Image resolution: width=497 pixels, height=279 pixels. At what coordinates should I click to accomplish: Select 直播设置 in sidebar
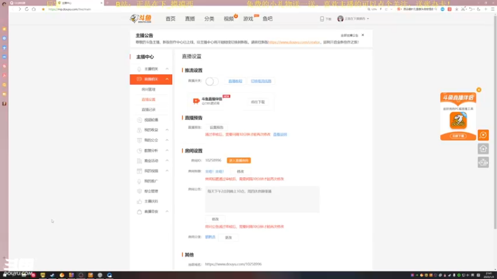click(x=148, y=100)
